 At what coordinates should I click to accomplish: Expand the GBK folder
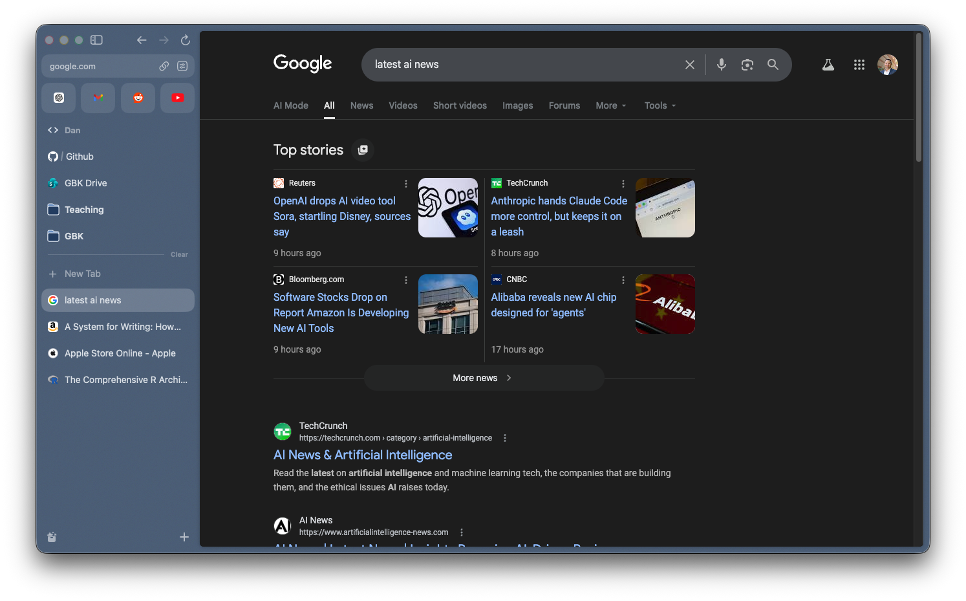[118, 236]
